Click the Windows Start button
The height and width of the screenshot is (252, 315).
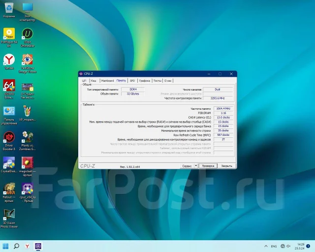click(5, 246)
